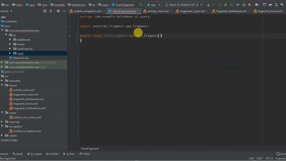Screen dimensions: 286x161
Task: Expand the users folder
Action: pos(10,53)
